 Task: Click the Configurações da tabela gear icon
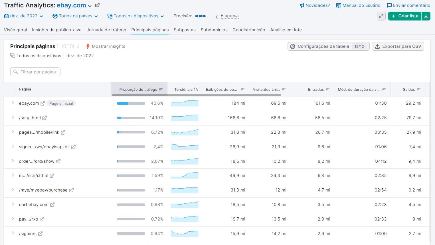(x=293, y=46)
